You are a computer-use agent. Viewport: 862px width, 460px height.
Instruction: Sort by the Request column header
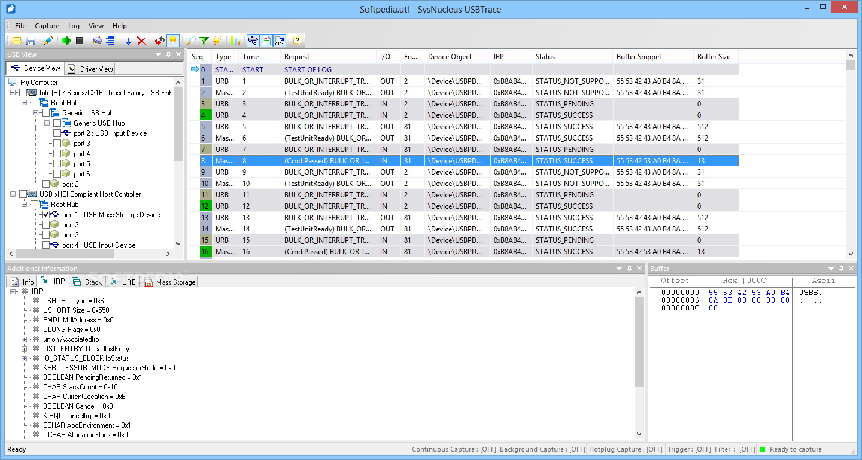328,57
